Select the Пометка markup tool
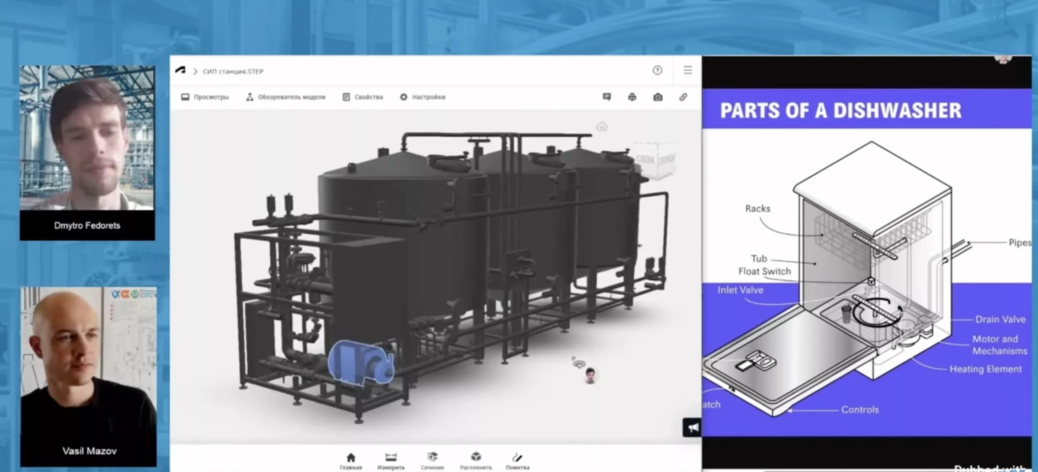This screenshot has width=1038, height=472. (x=518, y=461)
